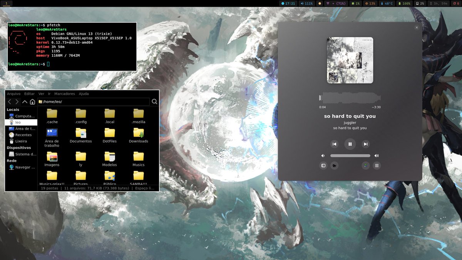Open the Arquivo menu
The image size is (462, 260).
pos(13,94)
